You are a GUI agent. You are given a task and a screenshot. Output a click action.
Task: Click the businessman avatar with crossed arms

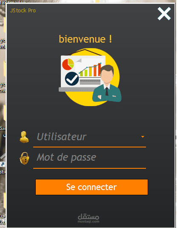[107, 84]
